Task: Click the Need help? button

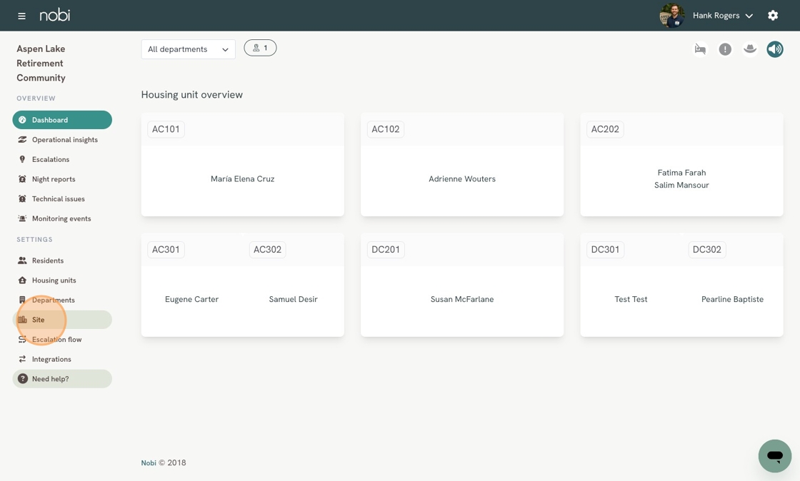Action: 62,378
